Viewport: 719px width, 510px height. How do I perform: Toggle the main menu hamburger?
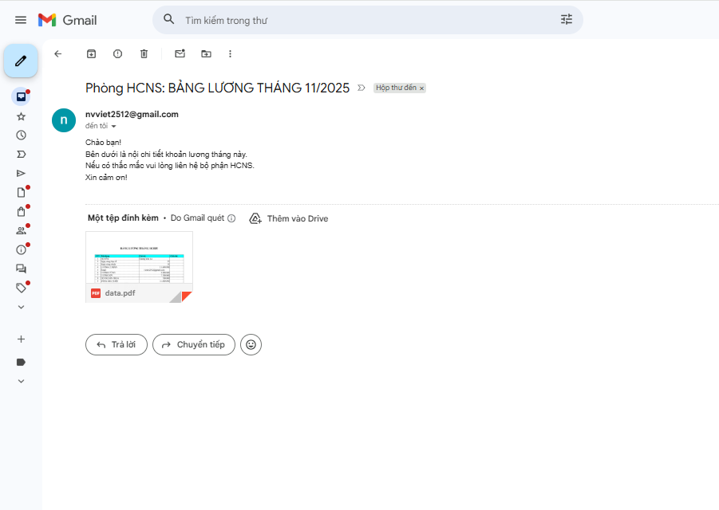21,20
